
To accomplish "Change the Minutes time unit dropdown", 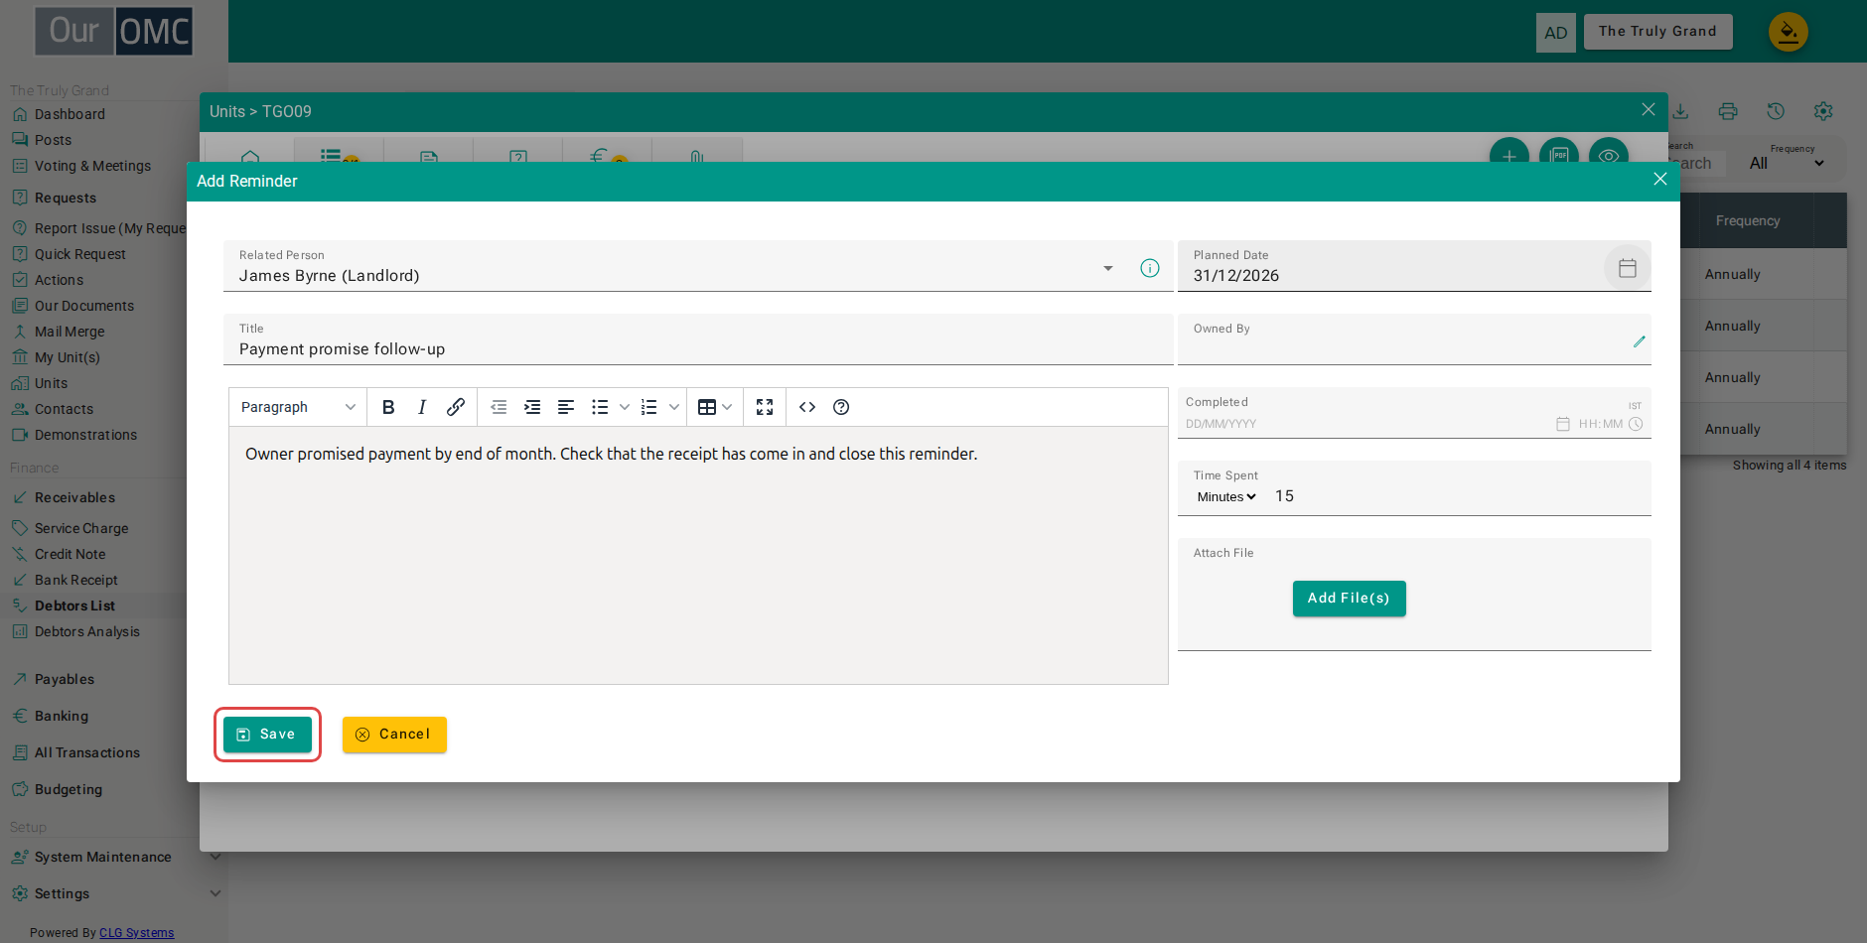I will click(x=1226, y=496).
